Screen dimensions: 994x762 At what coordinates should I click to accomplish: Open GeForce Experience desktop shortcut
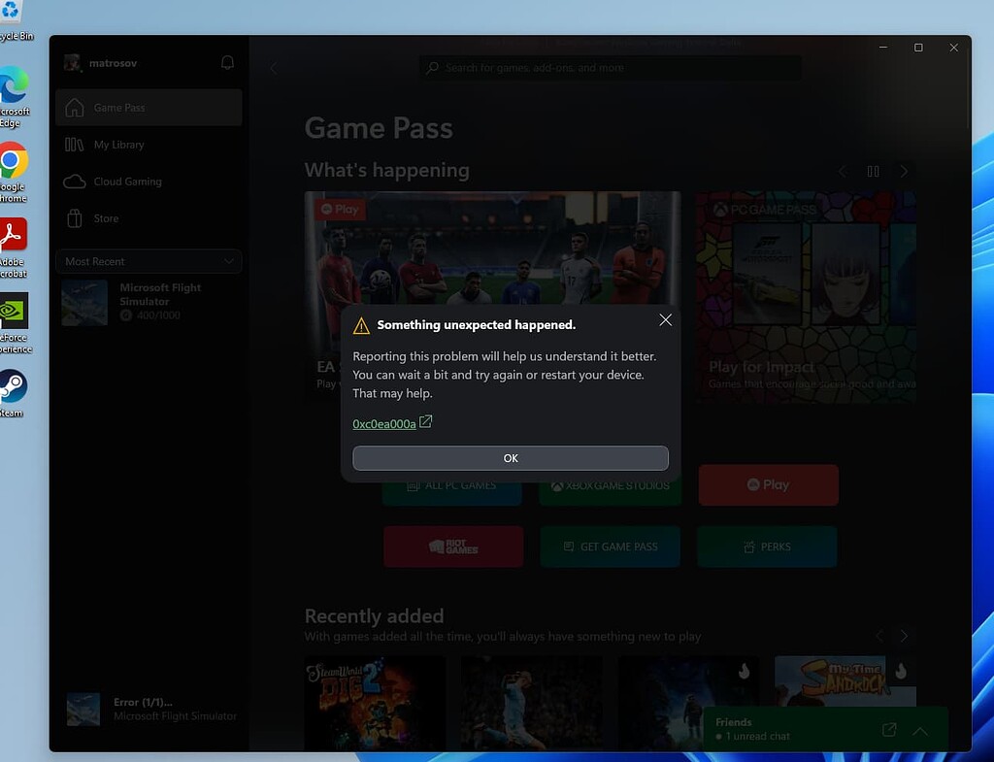click(x=15, y=323)
